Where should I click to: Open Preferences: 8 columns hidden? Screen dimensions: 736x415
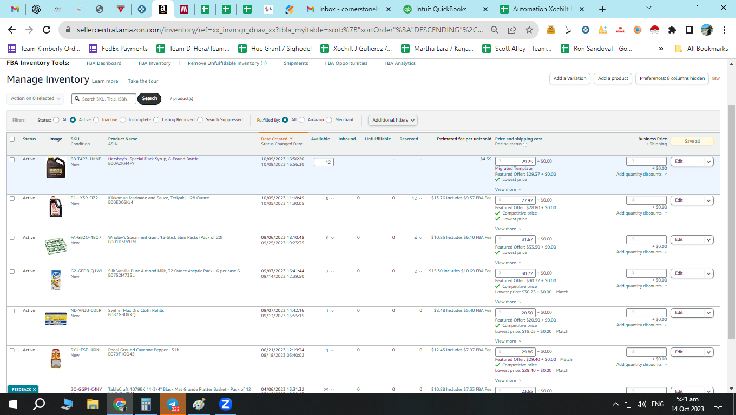[672, 79]
